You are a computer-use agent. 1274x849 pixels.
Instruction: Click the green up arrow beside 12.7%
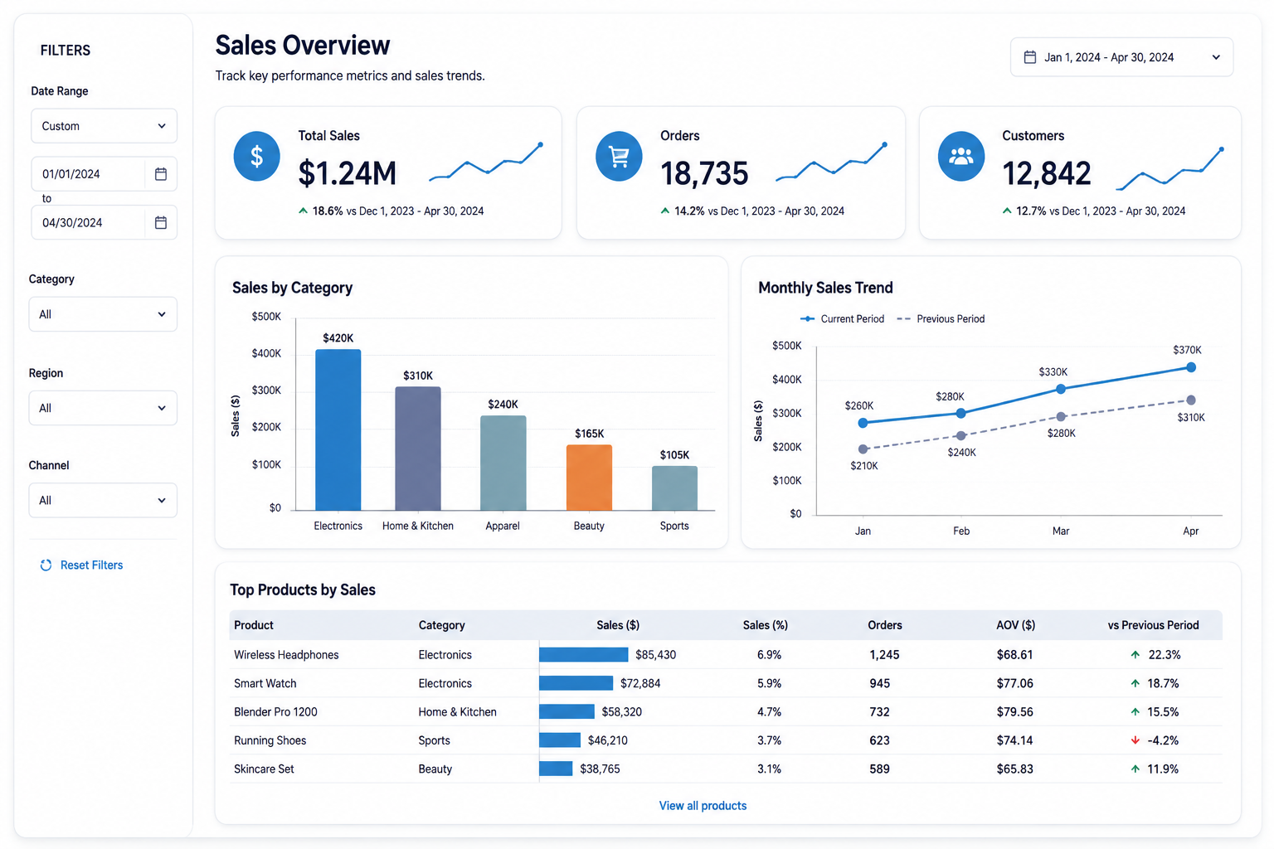point(1007,211)
